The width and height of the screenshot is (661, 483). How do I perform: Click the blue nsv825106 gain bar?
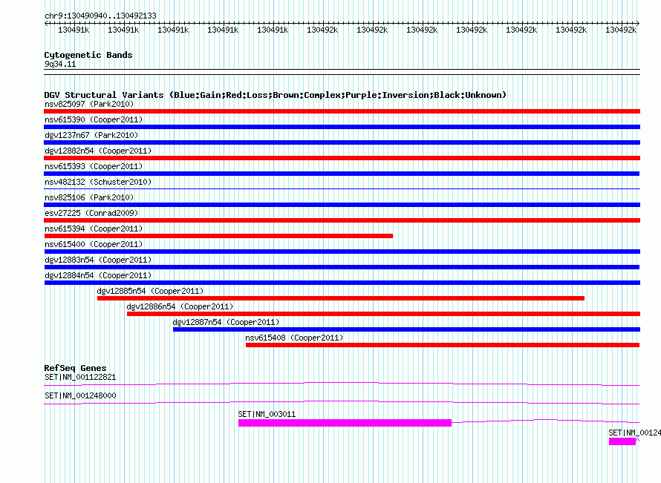point(342,205)
